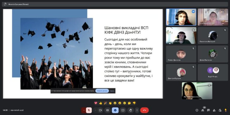
Task: Click the slide paragraph starting 'Сьогодні для нас'
Action: pos(129,60)
